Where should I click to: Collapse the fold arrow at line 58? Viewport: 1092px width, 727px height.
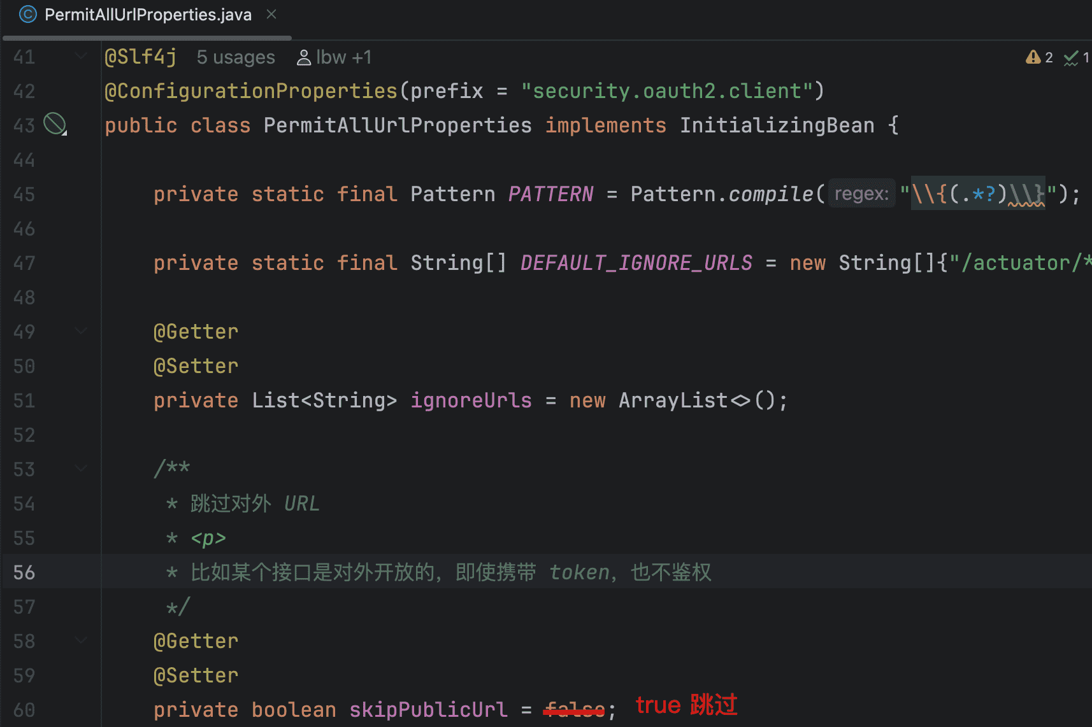81,640
